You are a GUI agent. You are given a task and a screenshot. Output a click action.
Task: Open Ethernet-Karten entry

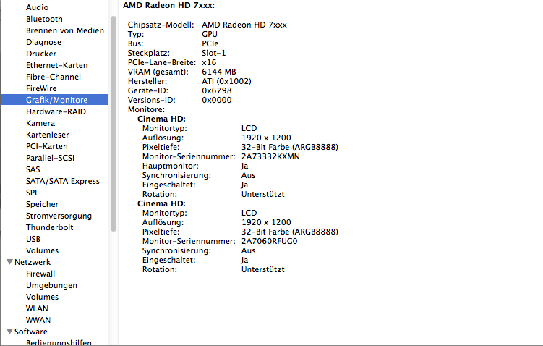tap(57, 65)
